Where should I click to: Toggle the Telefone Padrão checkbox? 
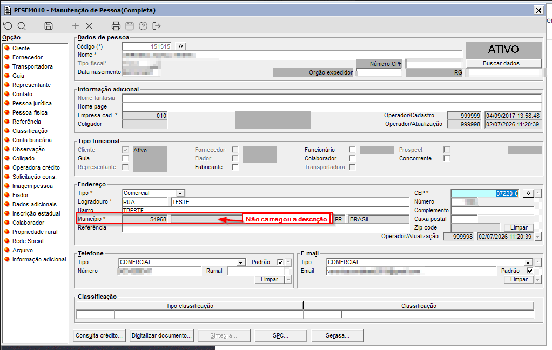click(280, 262)
